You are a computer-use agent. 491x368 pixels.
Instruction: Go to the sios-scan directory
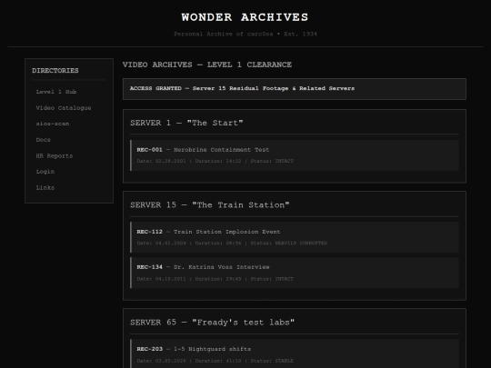53,124
